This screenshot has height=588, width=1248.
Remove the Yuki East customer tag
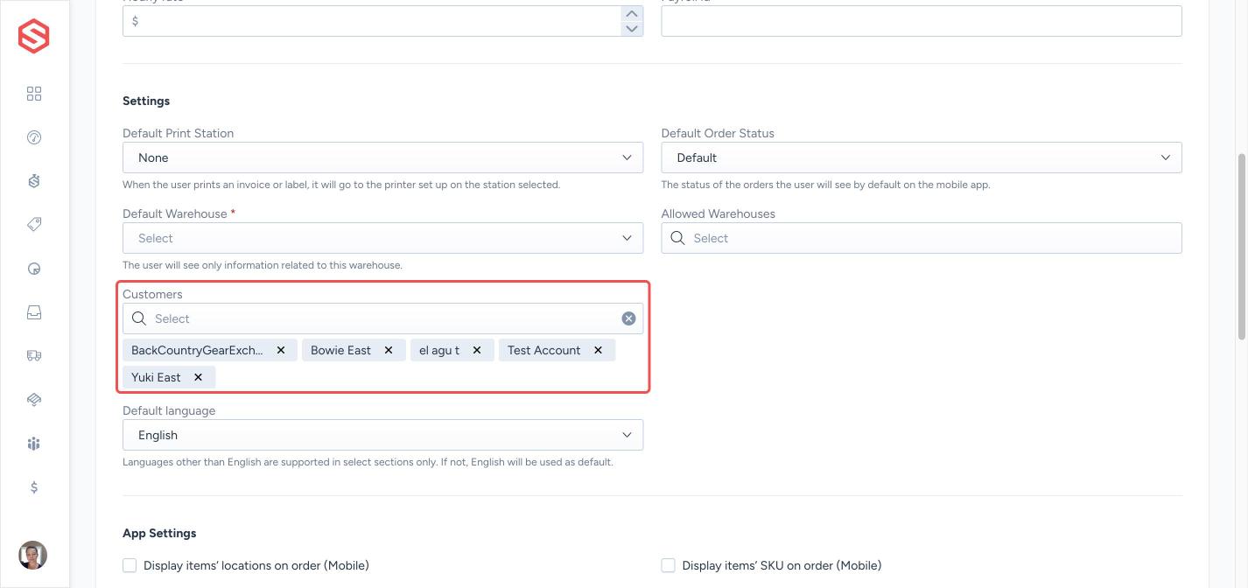coord(198,377)
